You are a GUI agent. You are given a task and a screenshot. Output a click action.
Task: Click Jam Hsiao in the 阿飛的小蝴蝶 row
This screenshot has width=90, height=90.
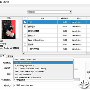coord(76,31)
